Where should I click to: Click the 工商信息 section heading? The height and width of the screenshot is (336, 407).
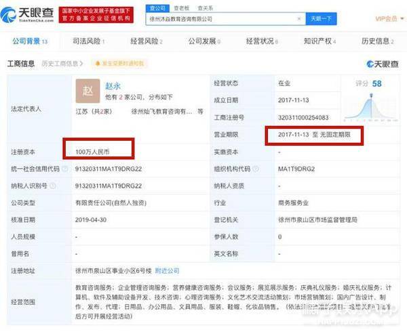click(21, 64)
